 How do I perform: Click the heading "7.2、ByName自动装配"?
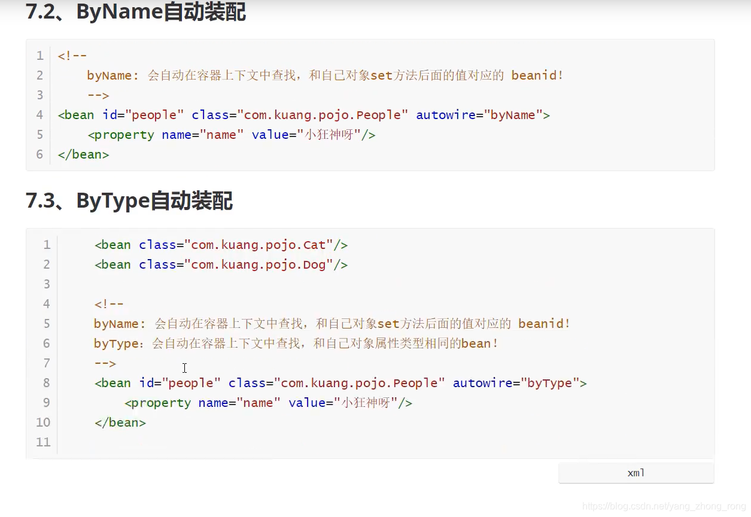136,11
